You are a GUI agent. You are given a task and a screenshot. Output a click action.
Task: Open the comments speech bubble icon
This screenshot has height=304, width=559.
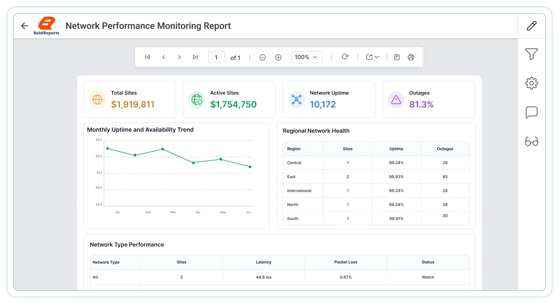pos(531,112)
